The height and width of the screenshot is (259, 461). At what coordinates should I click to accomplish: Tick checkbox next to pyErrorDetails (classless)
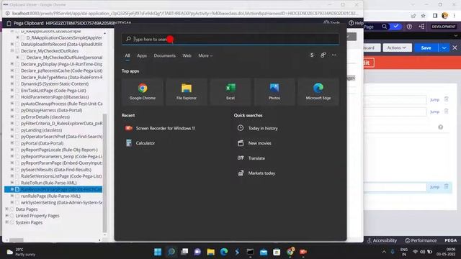[17, 117]
